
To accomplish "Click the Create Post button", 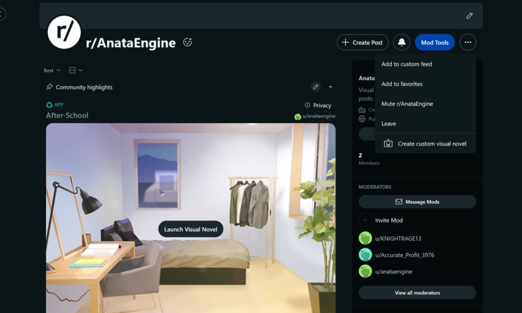I will pos(363,42).
